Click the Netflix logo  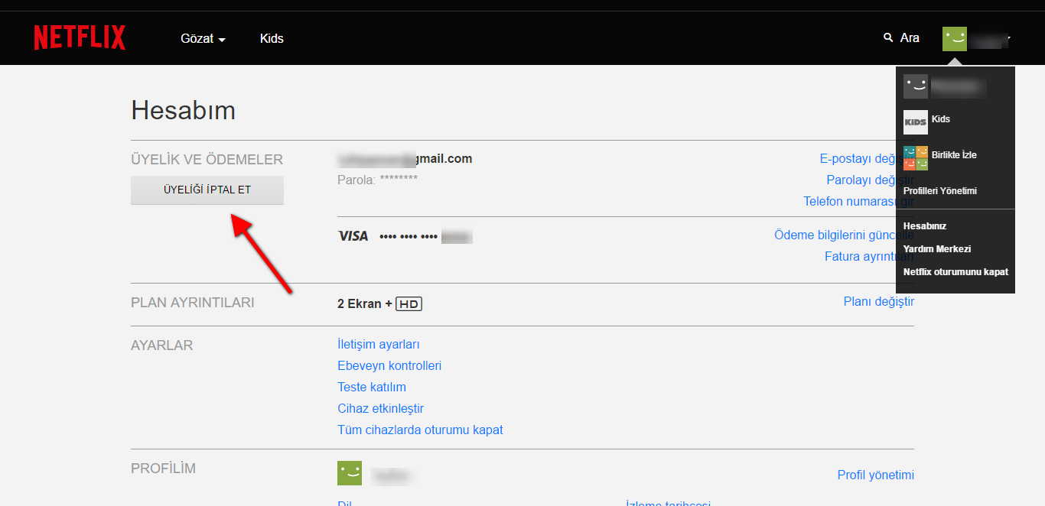tap(80, 37)
